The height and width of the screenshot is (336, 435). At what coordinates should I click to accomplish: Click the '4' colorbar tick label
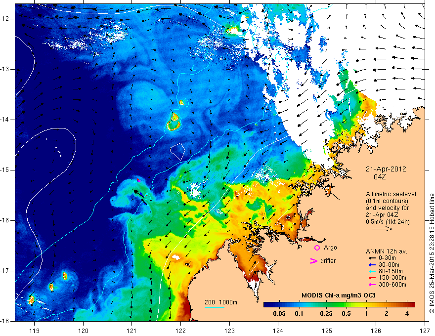click(x=407, y=314)
